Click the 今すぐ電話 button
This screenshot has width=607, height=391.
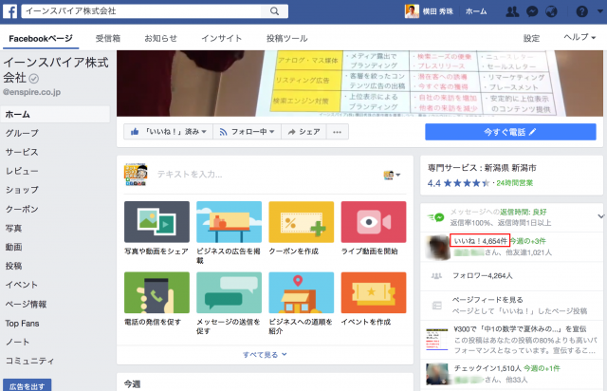(x=510, y=132)
